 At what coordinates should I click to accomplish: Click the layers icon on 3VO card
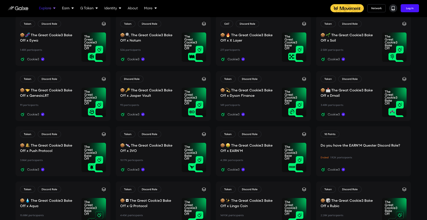click(x=204, y=134)
